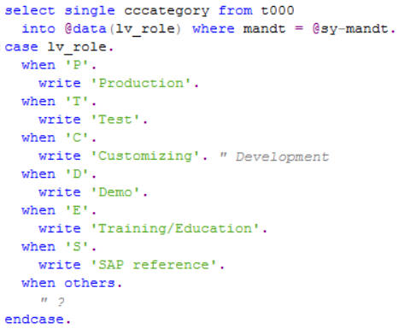Click '@sy-mandt' in the where clause

pos(350,29)
